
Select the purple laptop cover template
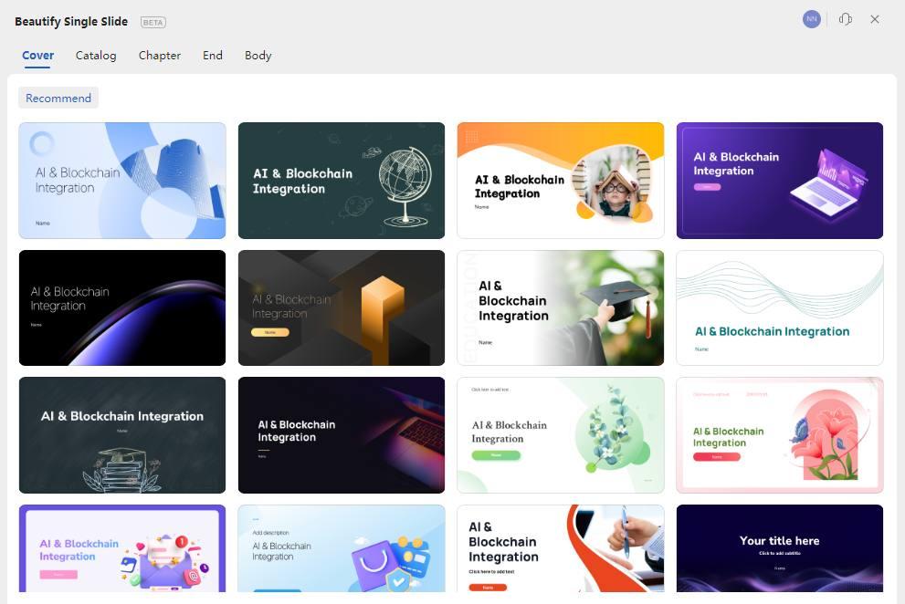click(x=780, y=181)
